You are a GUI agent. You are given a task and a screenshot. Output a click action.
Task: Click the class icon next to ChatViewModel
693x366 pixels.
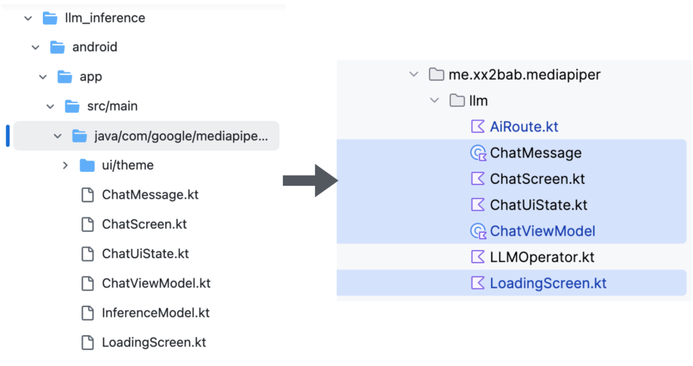click(x=478, y=231)
